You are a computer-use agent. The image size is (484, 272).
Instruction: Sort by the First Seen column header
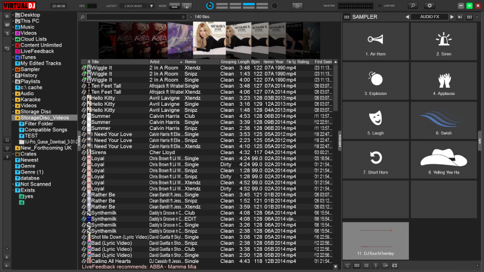pos(323,62)
